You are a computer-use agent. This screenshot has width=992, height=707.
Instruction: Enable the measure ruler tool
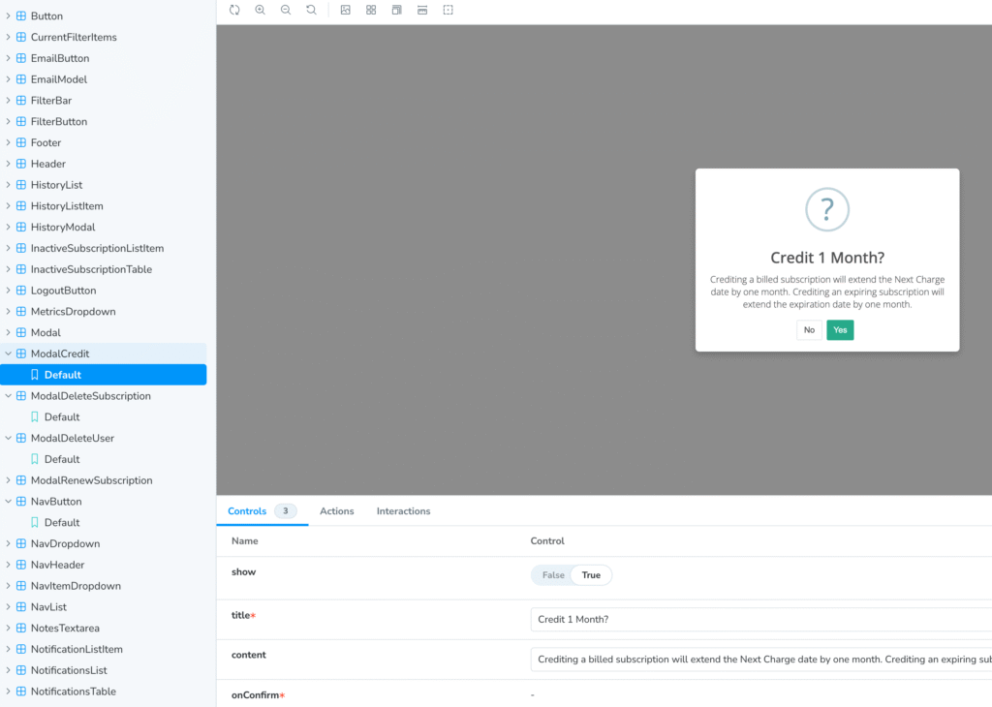421,10
